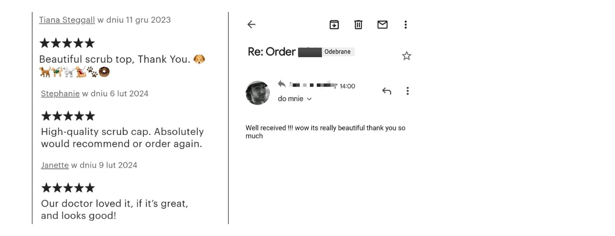The height and width of the screenshot is (236, 615).
Task: Click the 'Well received' message body text
Action: [325, 132]
